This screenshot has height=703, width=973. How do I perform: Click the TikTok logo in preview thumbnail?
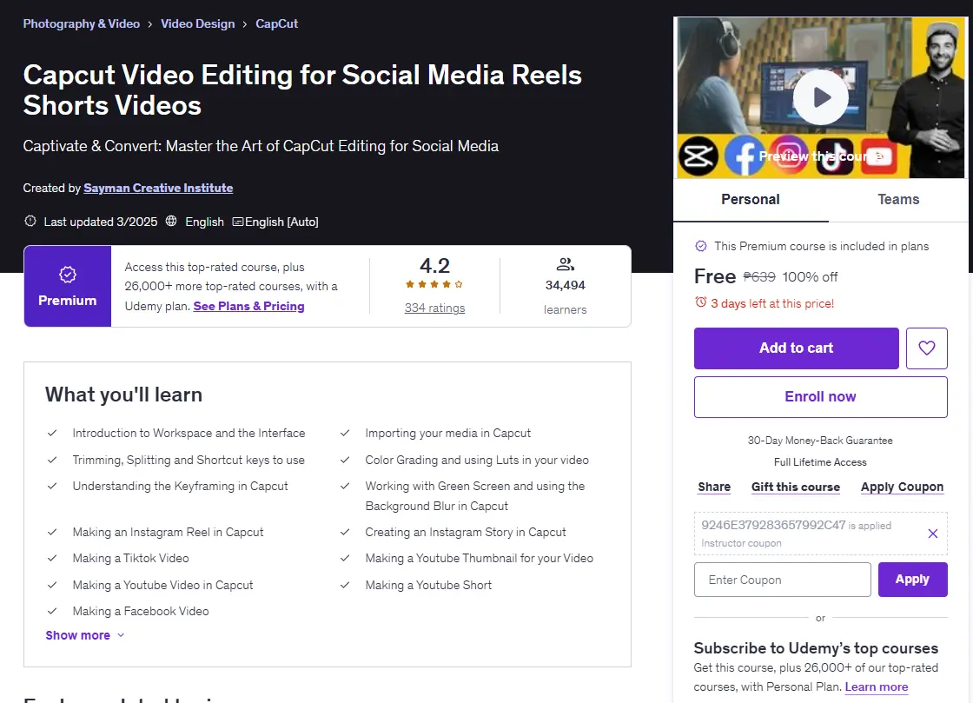tap(834, 156)
